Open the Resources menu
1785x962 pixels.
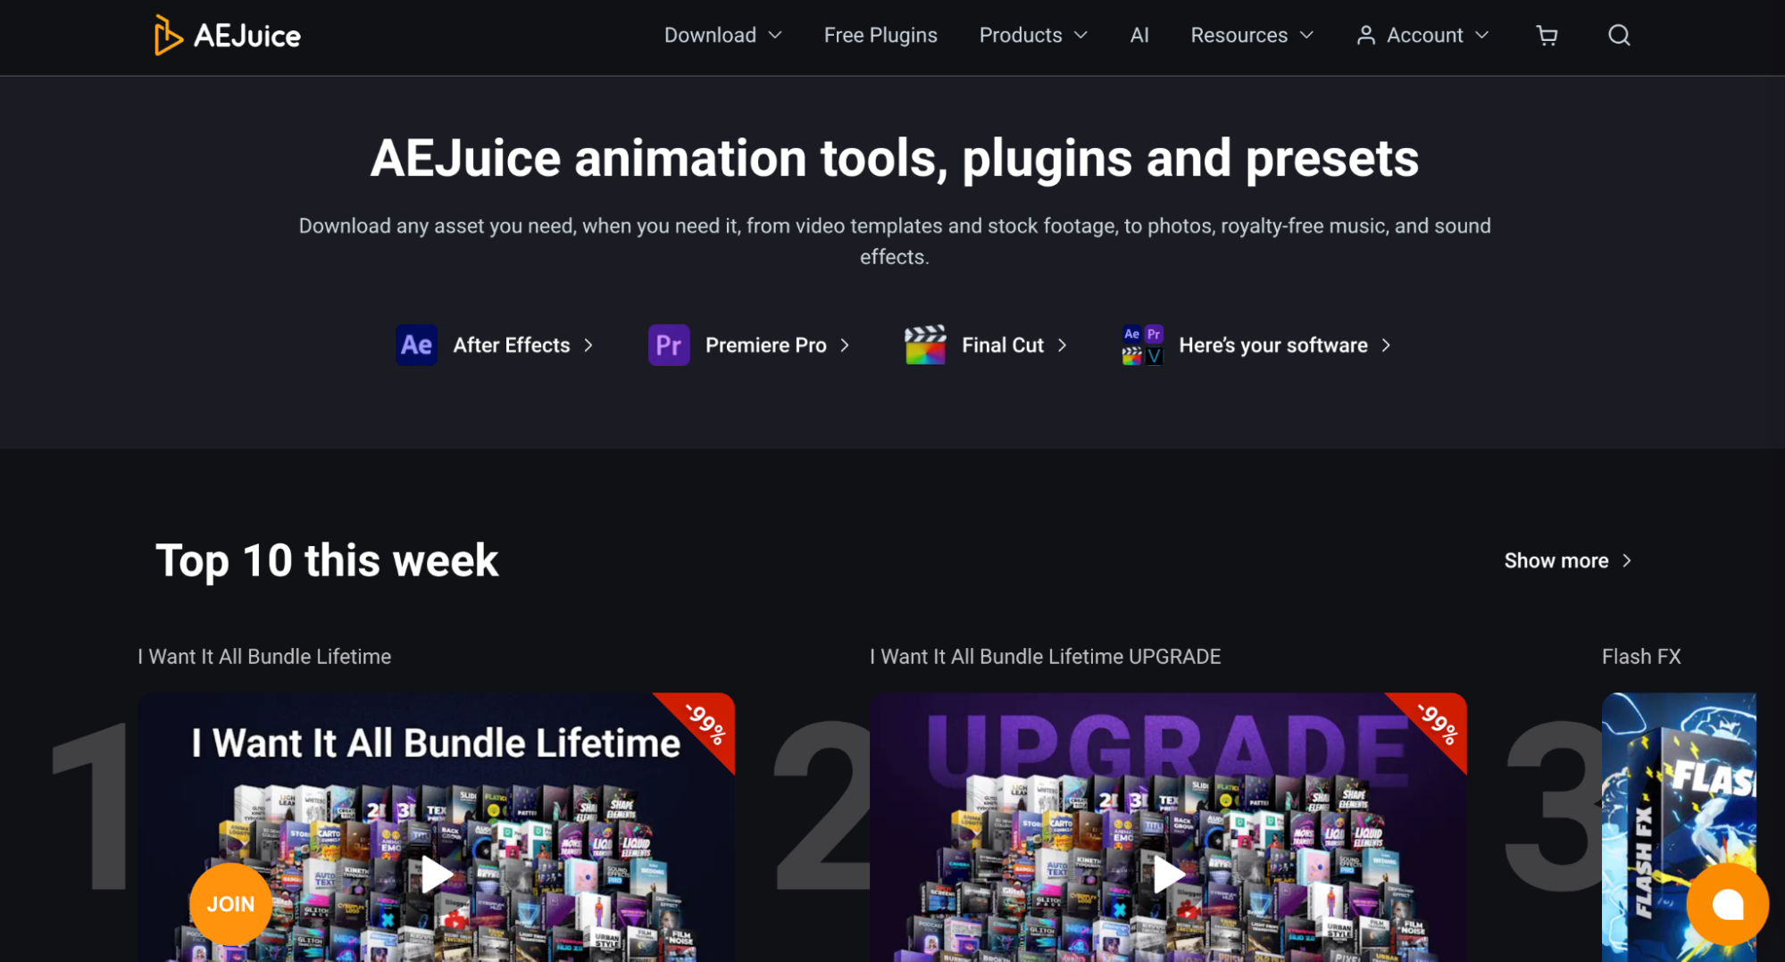(1252, 35)
